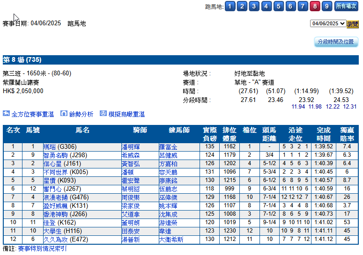This screenshot has width=363, height=255.
Task: Open jockey 梁家俊 profile
Action: coord(131,205)
